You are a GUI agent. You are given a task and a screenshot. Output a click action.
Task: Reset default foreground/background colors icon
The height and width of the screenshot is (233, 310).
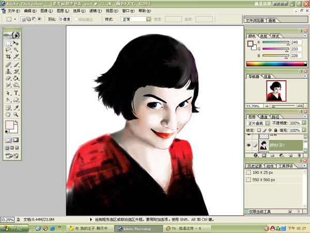[x=7, y=132]
